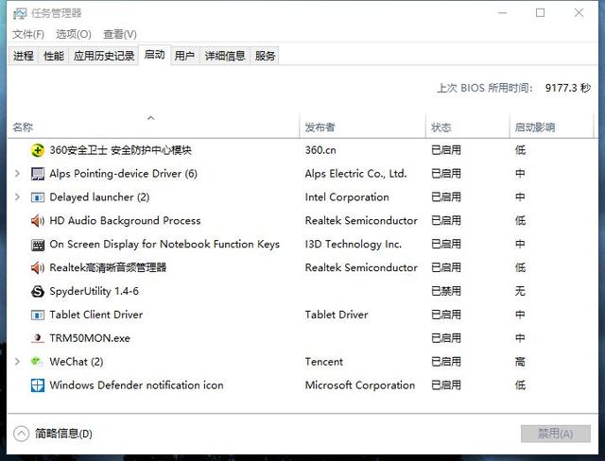Select the TRM50MON.exe row name

(x=90, y=338)
